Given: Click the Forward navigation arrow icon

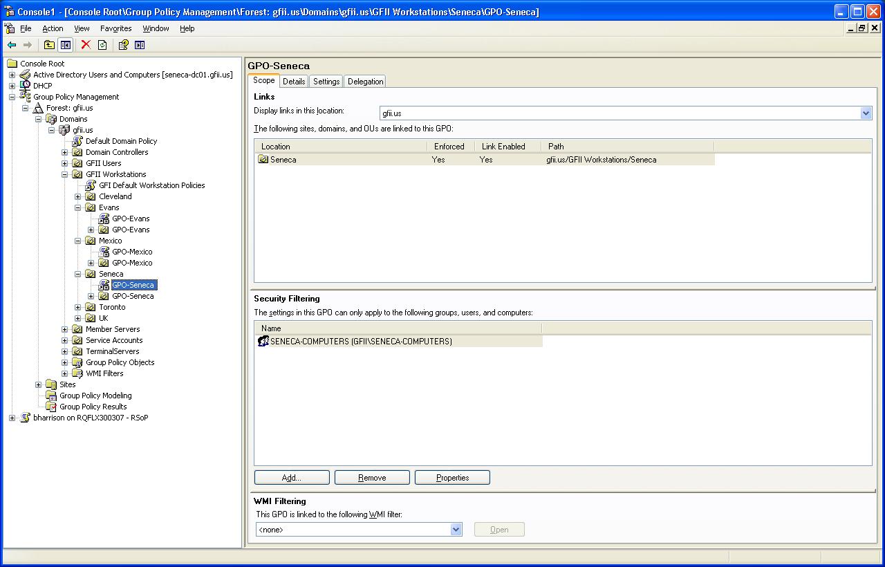Looking at the screenshot, I should (28, 45).
